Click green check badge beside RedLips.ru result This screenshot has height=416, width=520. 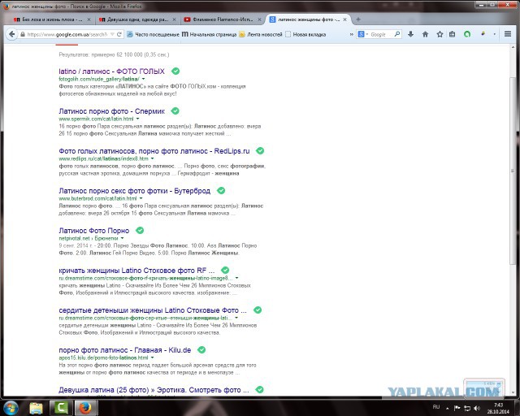click(x=260, y=150)
